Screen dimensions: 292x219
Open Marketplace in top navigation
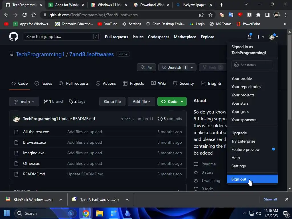(185, 37)
